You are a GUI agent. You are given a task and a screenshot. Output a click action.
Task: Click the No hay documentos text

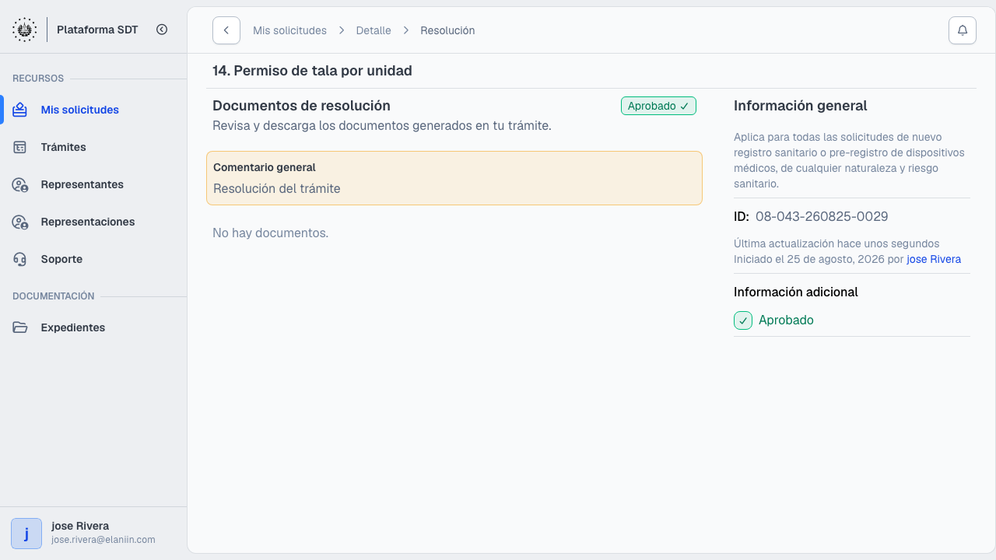click(271, 233)
